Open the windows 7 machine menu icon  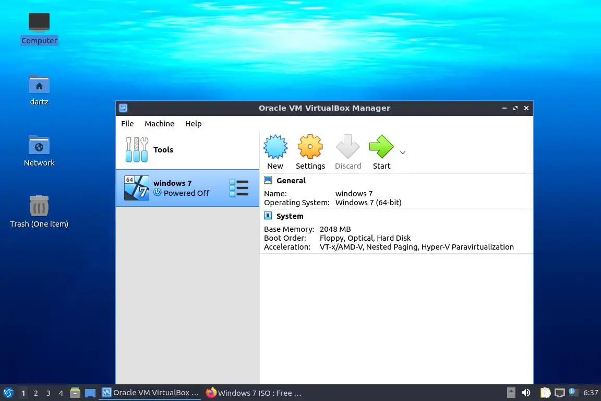(239, 188)
